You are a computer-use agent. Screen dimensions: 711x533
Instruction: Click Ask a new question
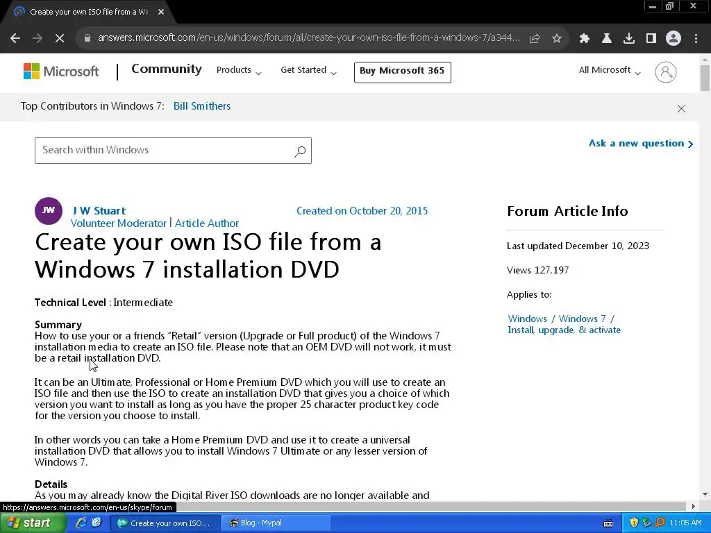pyautogui.click(x=641, y=144)
